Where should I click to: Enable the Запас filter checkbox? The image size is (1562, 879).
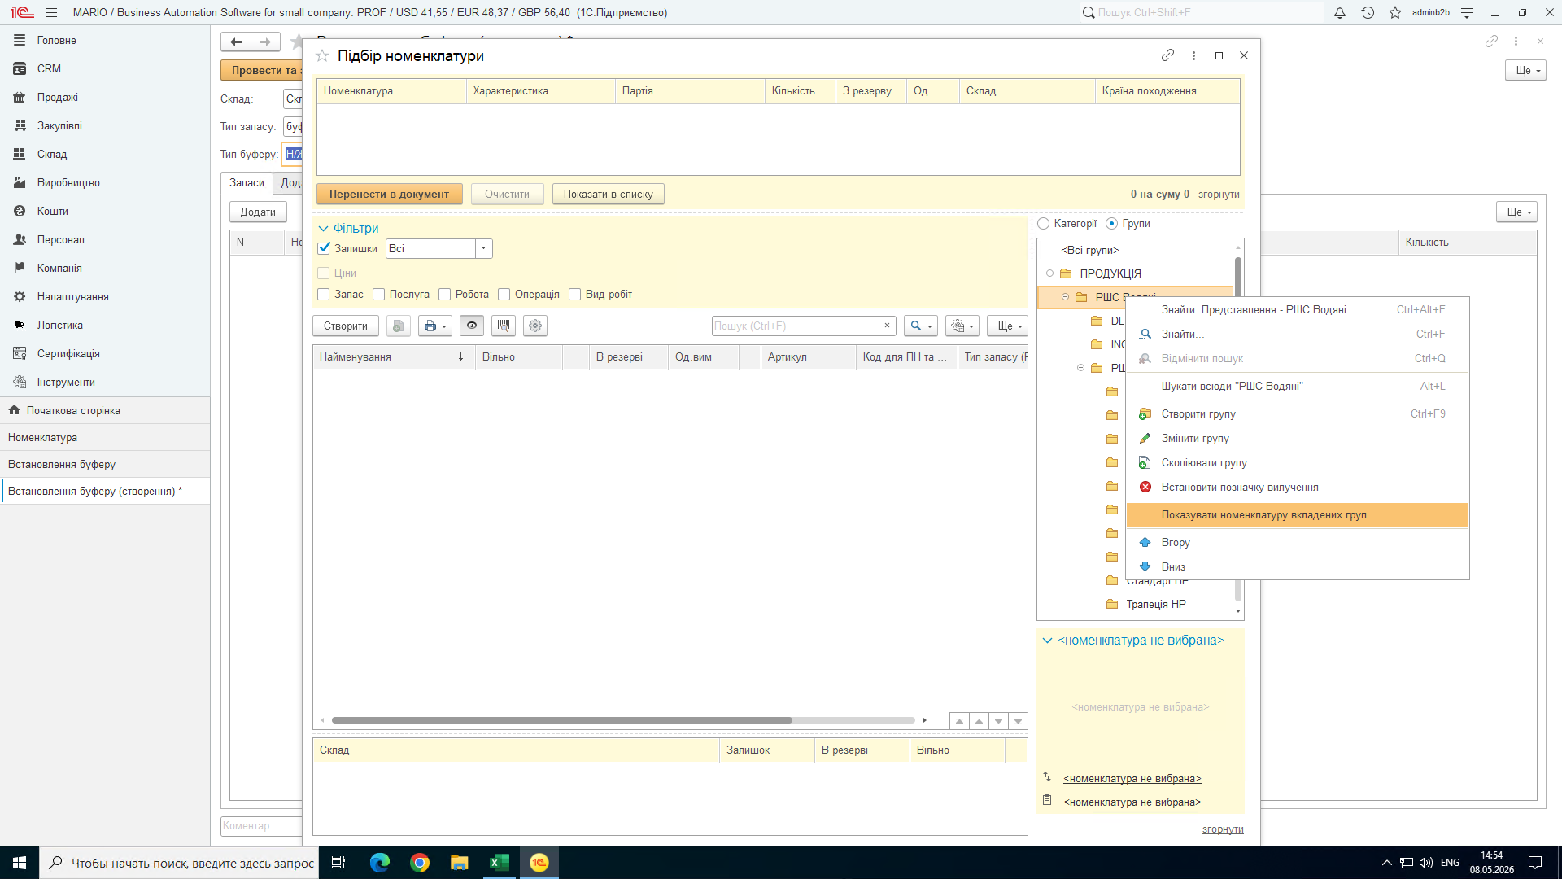click(324, 295)
